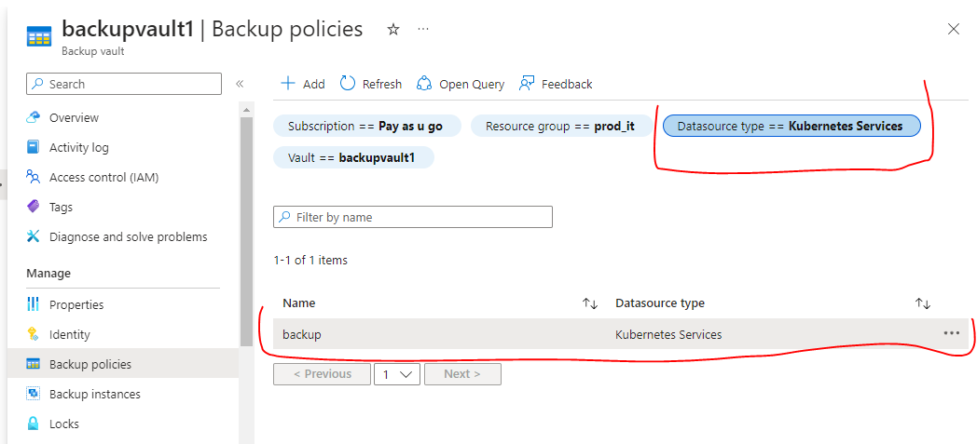The image size is (977, 444).
Task: Click the Access control people icon
Action: (33, 177)
